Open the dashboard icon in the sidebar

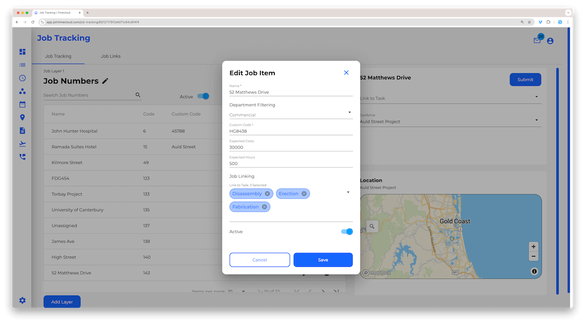point(22,52)
